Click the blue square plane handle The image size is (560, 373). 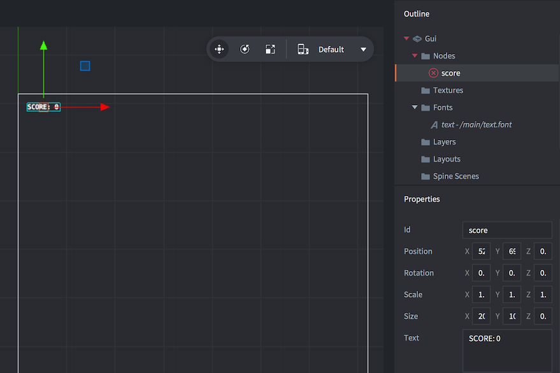[x=85, y=66]
